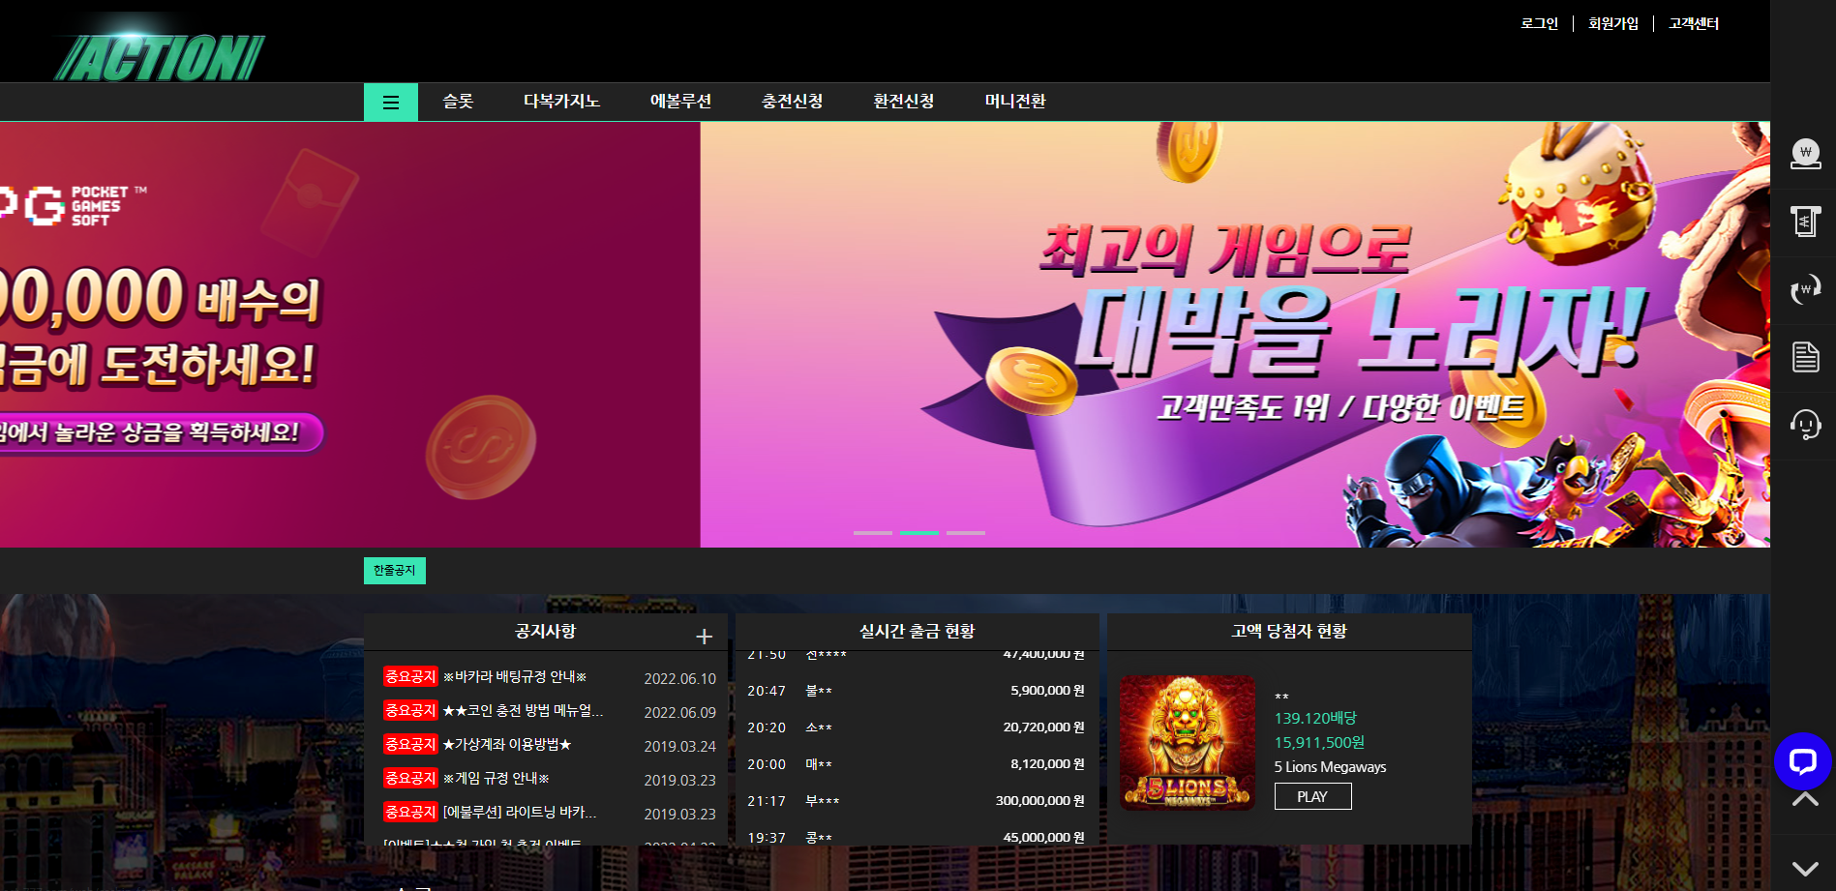Screen dimensions: 1836x891
Task: Open the document notes sidebar icon
Action: tap(1804, 357)
